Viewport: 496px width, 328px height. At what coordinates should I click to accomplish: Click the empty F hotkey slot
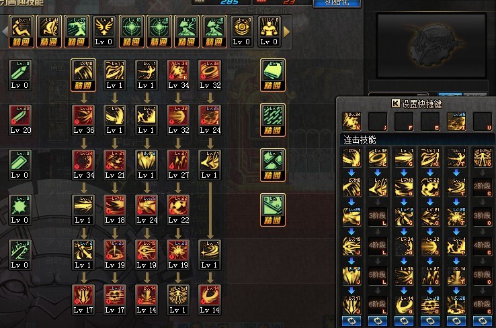pos(404,121)
